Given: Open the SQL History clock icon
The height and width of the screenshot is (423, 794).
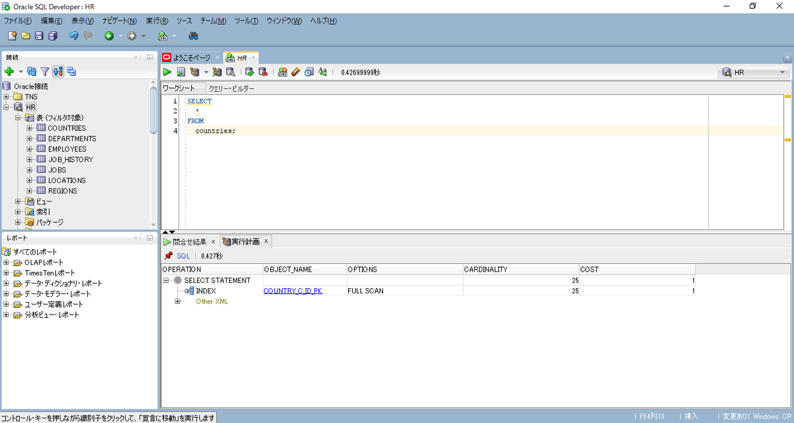Looking at the screenshot, I should click(x=309, y=72).
